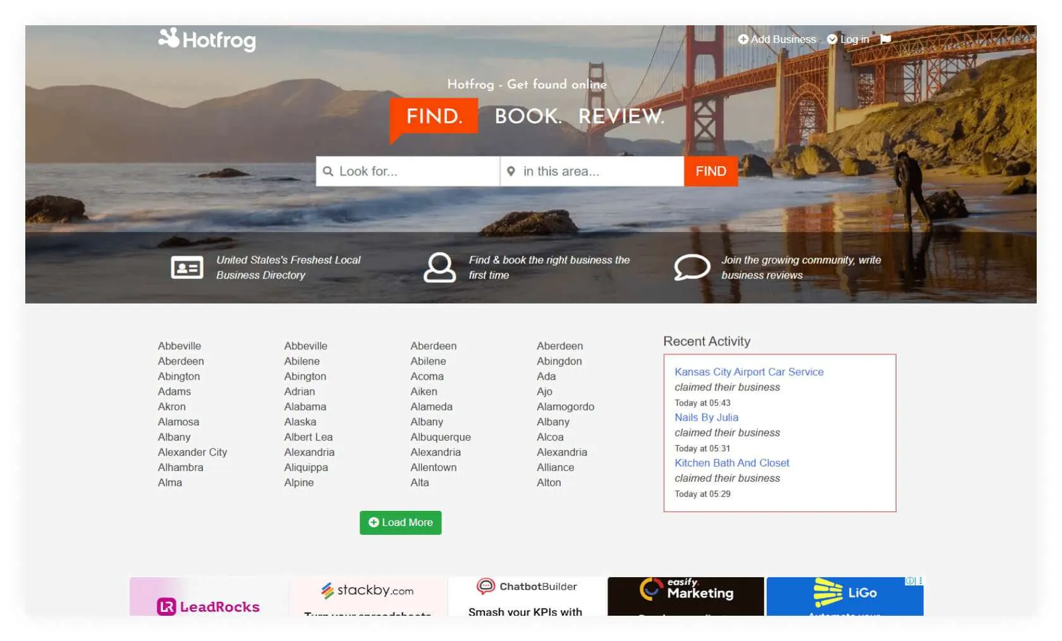Select the BOOK tab
1062x641 pixels.
[x=528, y=116]
